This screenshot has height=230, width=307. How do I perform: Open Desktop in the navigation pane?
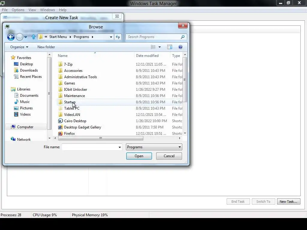[x=23, y=64]
